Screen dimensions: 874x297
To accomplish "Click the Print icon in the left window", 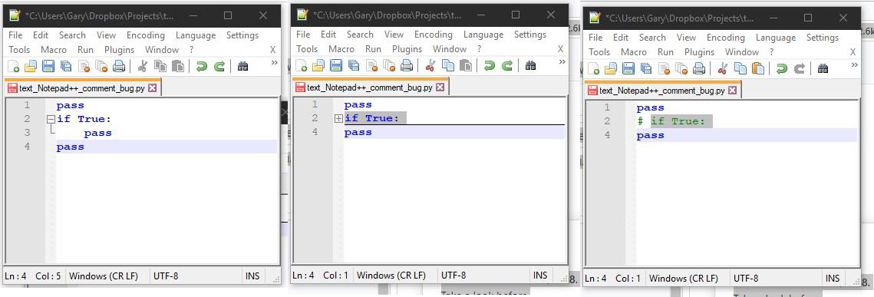I will 119,66.
